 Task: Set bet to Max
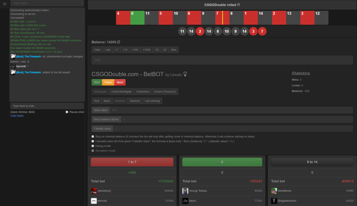pos(174,50)
